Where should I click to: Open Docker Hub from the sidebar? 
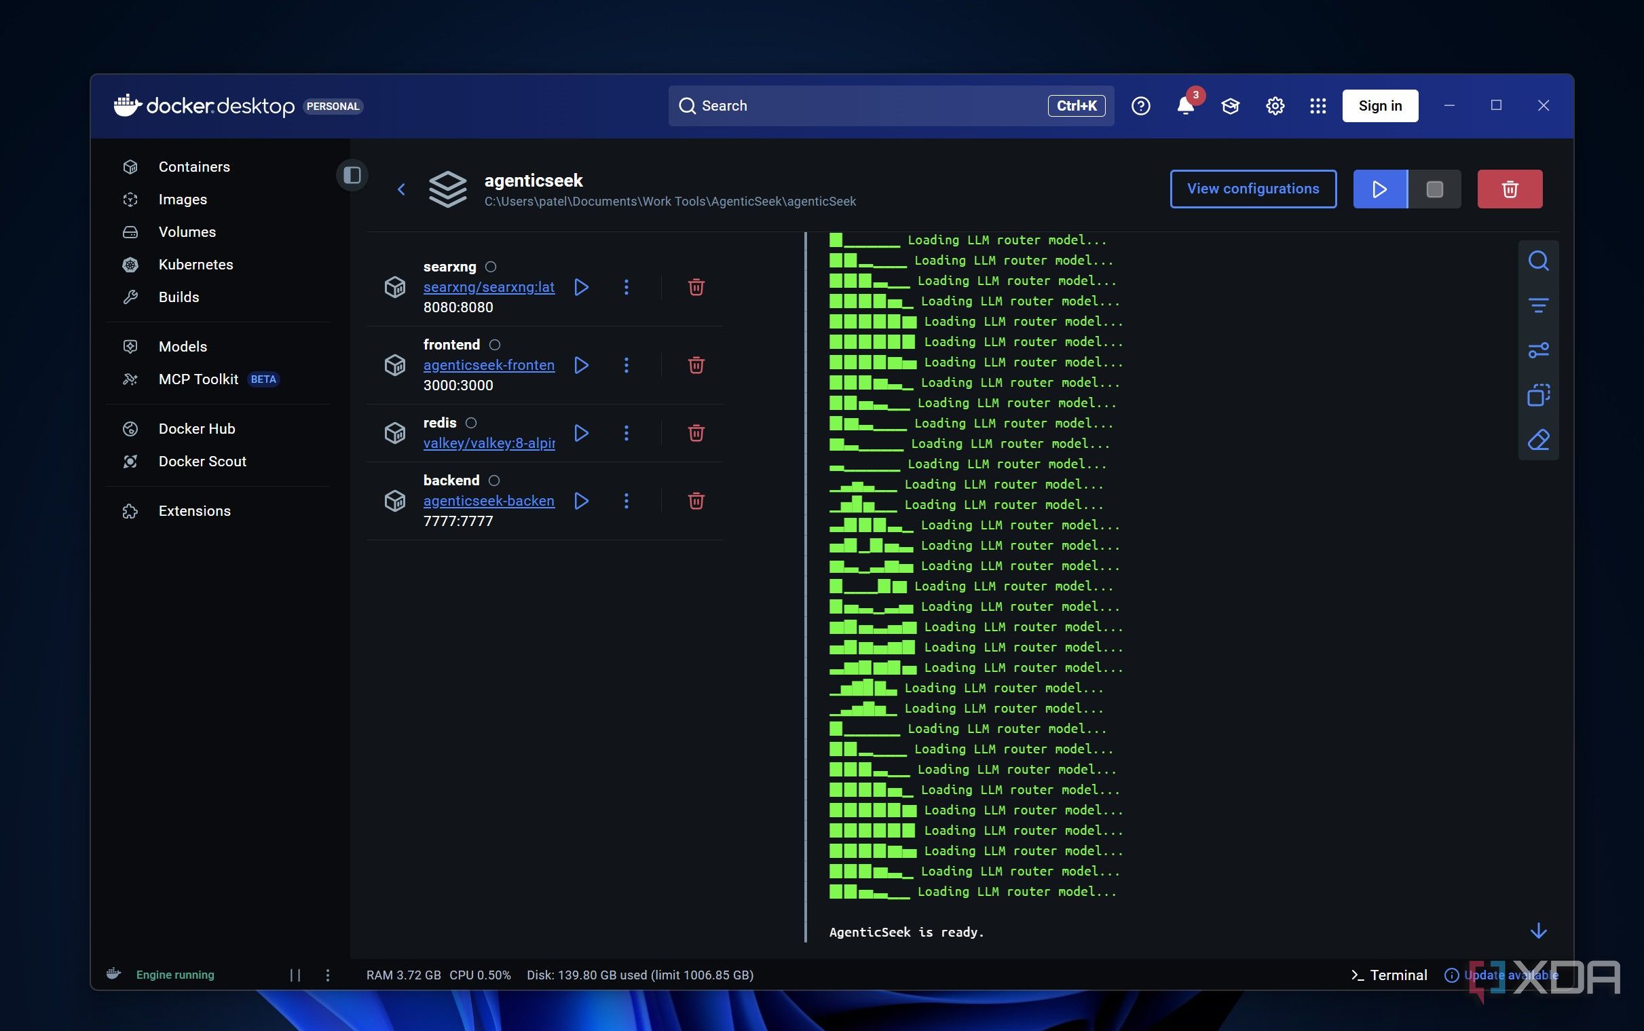[196, 429]
